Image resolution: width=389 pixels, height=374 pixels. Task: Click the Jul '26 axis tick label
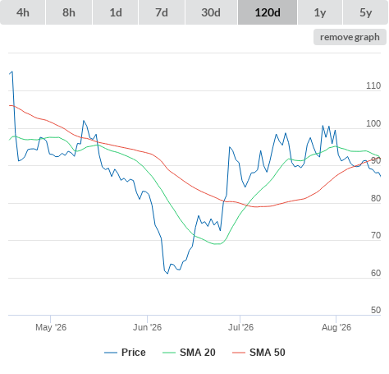click(x=240, y=327)
